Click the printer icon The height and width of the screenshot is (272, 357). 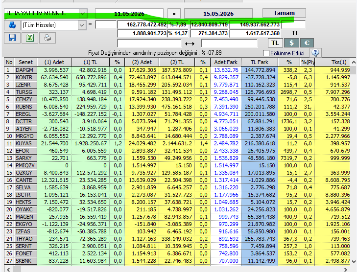pyautogui.click(x=48, y=38)
